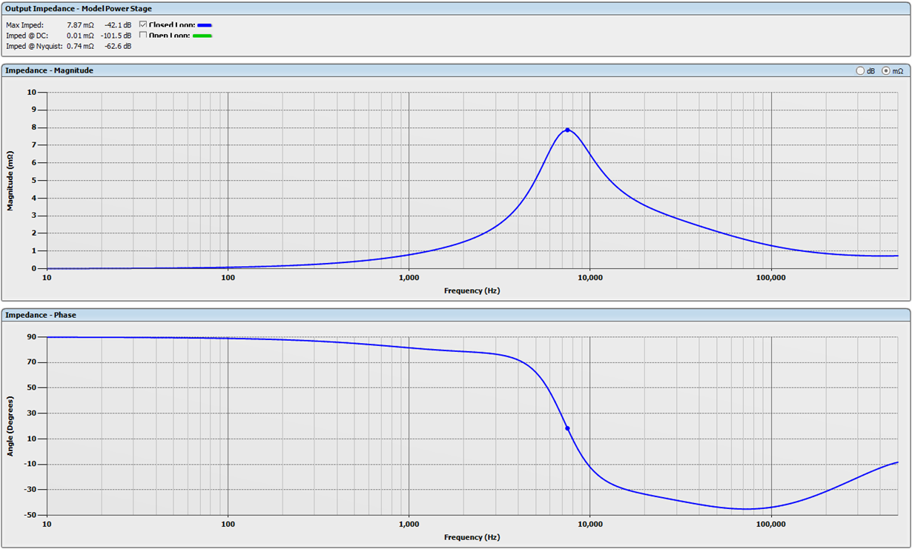Select the dB radio button
The image size is (912, 549).
pyautogui.click(x=860, y=71)
